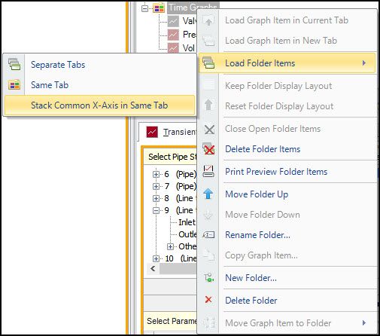Click the Same Tab colored grid icon
The width and height of the screenshot is (380, 336).
(14, 84)
